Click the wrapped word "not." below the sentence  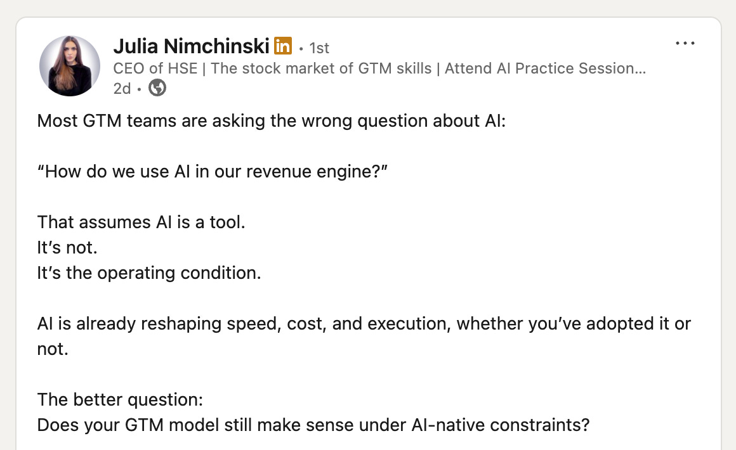click(53, 349)
